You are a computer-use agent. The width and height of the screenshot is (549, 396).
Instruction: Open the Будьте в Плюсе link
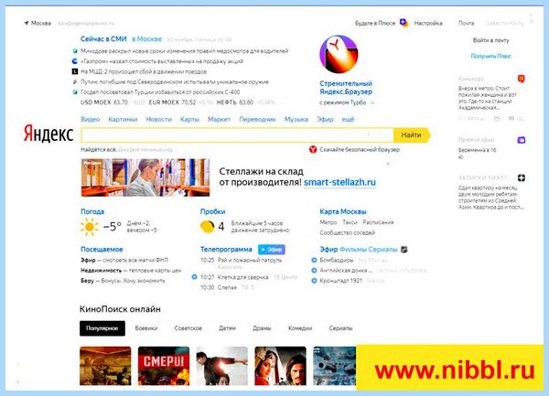[375, 23]
